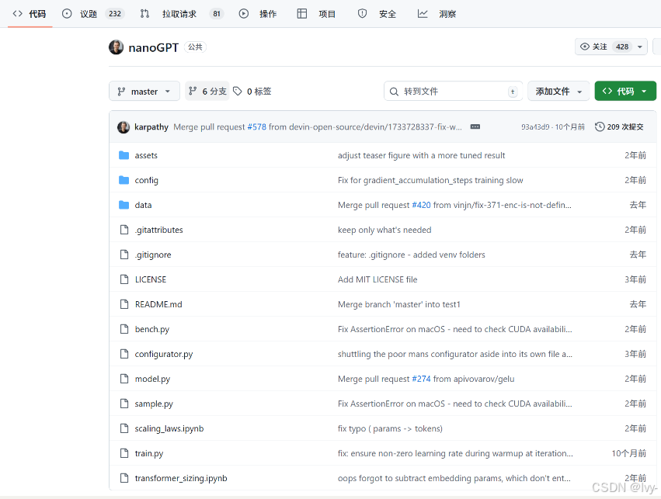Open the 代码 (Code) tab
The image size is (661, 499).
click(29, 14)
